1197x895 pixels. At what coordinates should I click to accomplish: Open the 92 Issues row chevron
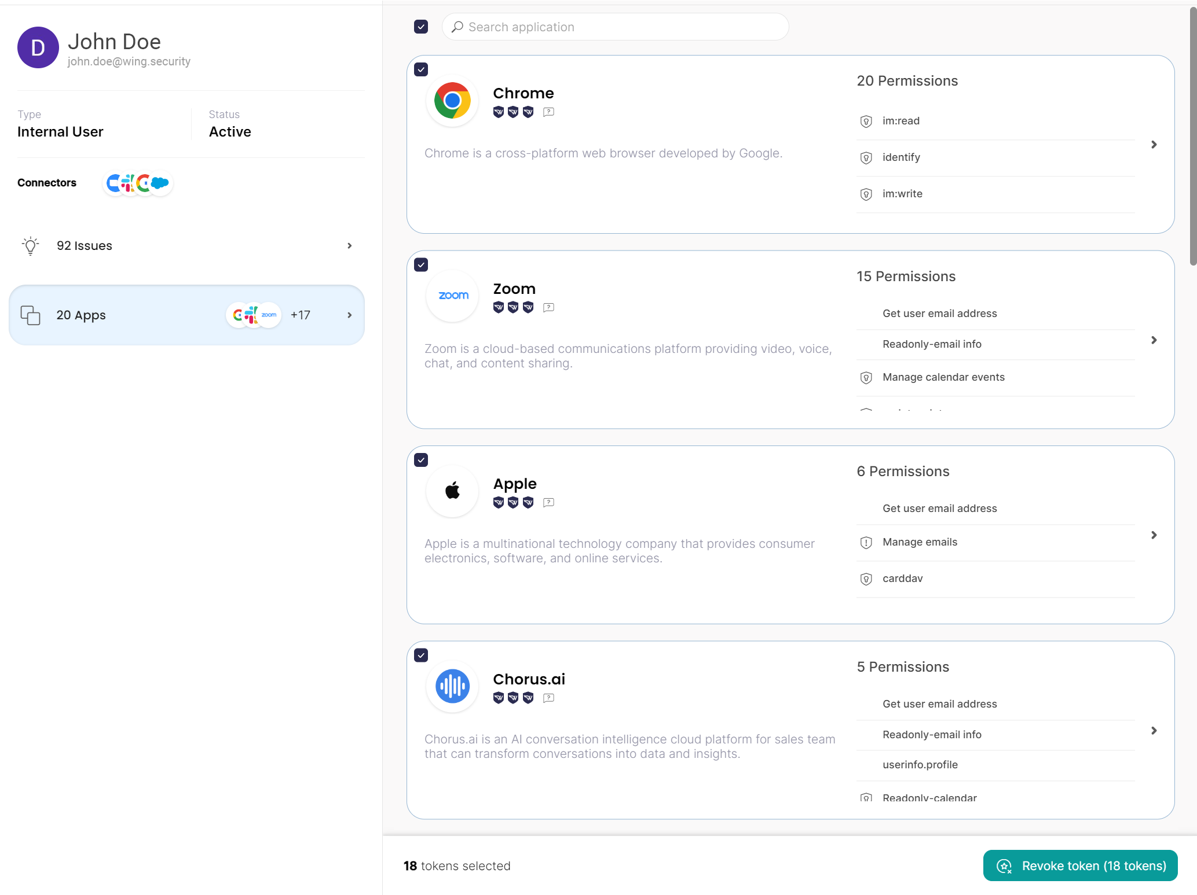point(349,246)
